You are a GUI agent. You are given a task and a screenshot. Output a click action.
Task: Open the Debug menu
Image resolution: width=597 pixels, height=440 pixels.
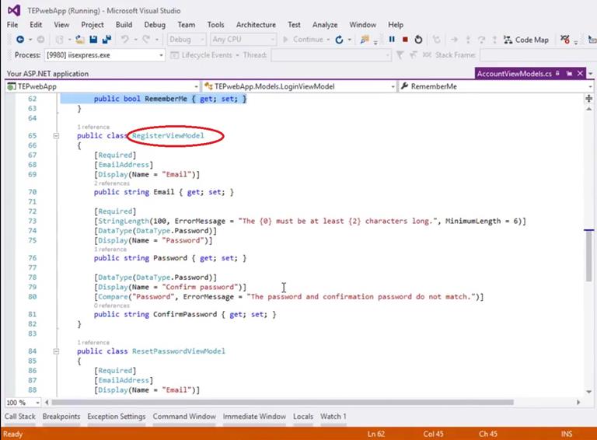click(x=154, y=25)
